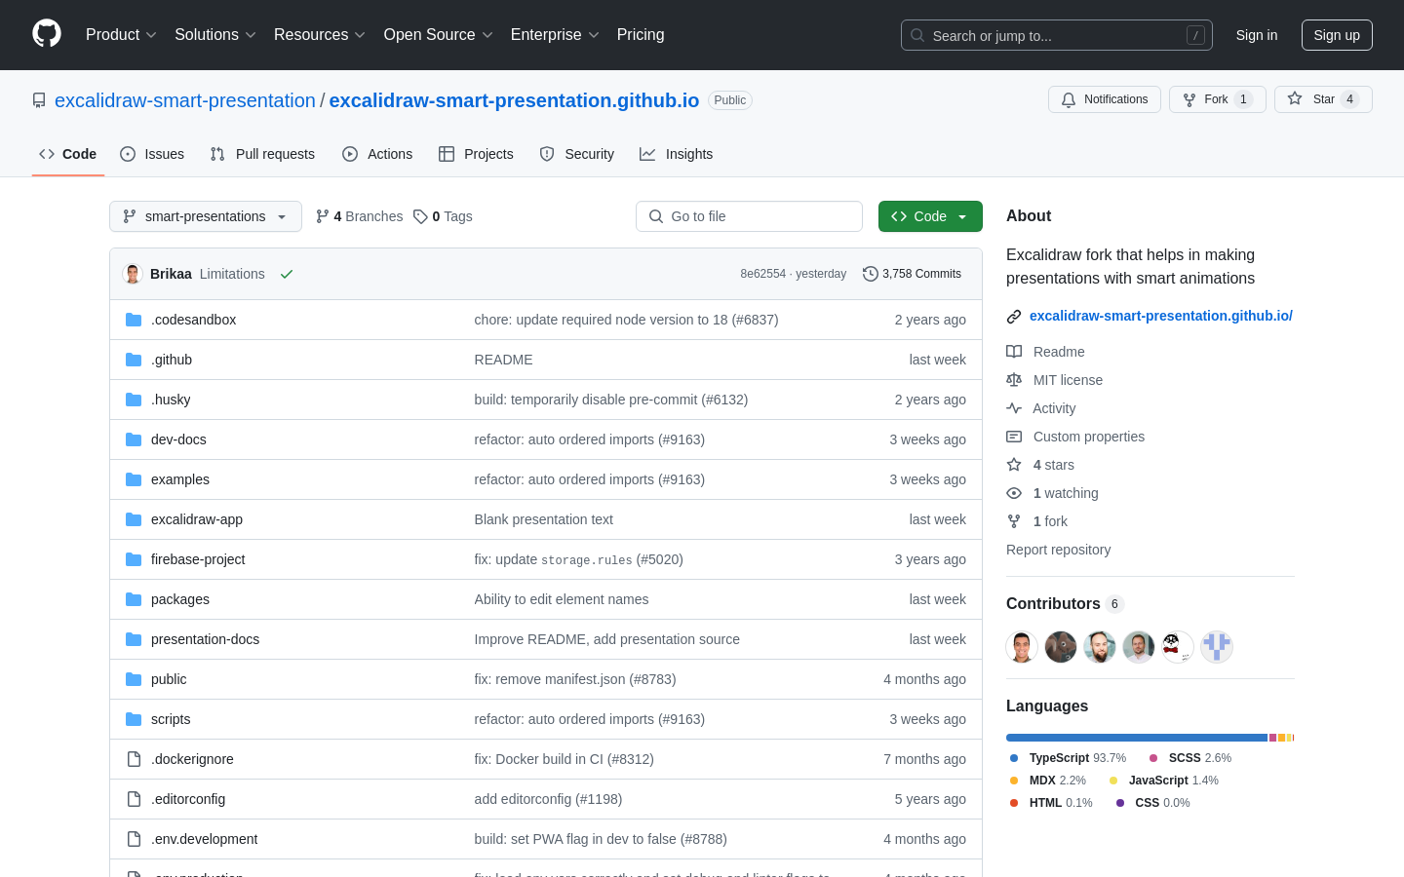Open the excalidraw-smart-presentation.github.io/ website link
The height and width of the screenshot is (877, 1404).
coord(1161,316)
